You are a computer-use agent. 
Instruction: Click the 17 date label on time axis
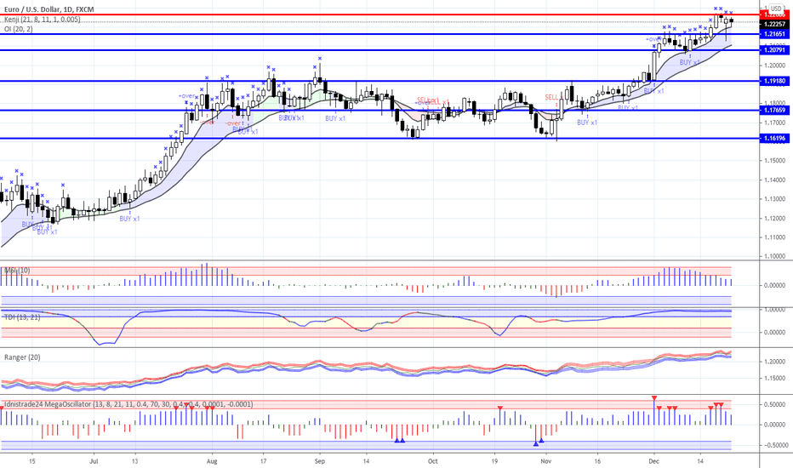[x=264, y=461]
